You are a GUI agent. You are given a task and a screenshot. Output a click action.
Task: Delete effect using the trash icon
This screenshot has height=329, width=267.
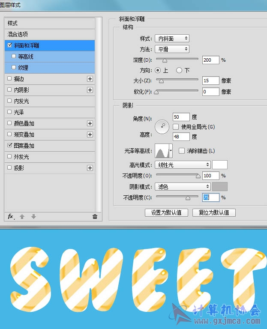tap(95, 216)
